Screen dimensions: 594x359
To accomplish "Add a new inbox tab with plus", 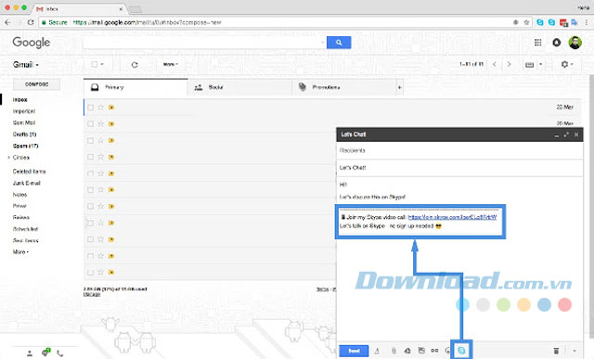I will coord(399,87).
